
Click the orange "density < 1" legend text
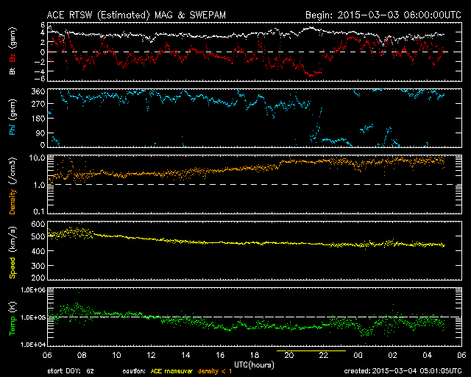click(215, 371)
